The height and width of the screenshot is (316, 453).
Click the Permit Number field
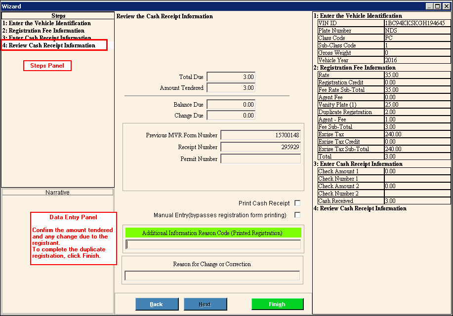click(260, 159)
